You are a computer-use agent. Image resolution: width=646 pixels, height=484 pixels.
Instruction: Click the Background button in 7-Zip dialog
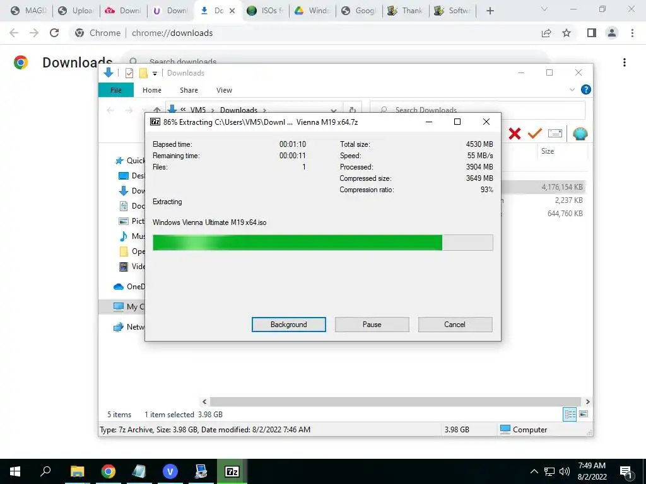pyautogui.click(x=288, y=325)
